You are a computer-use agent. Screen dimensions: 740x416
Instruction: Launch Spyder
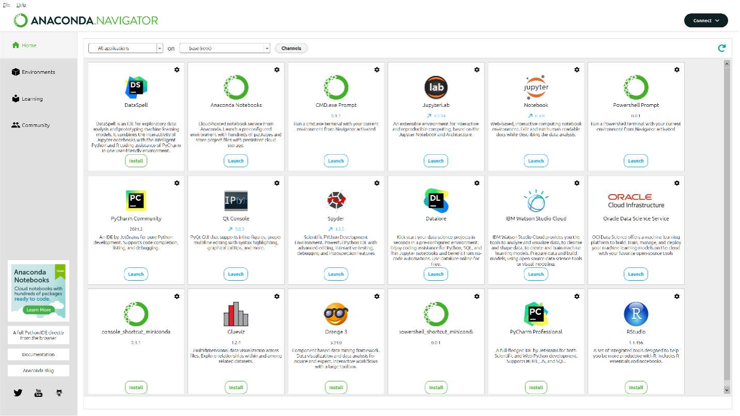[336, 274]
